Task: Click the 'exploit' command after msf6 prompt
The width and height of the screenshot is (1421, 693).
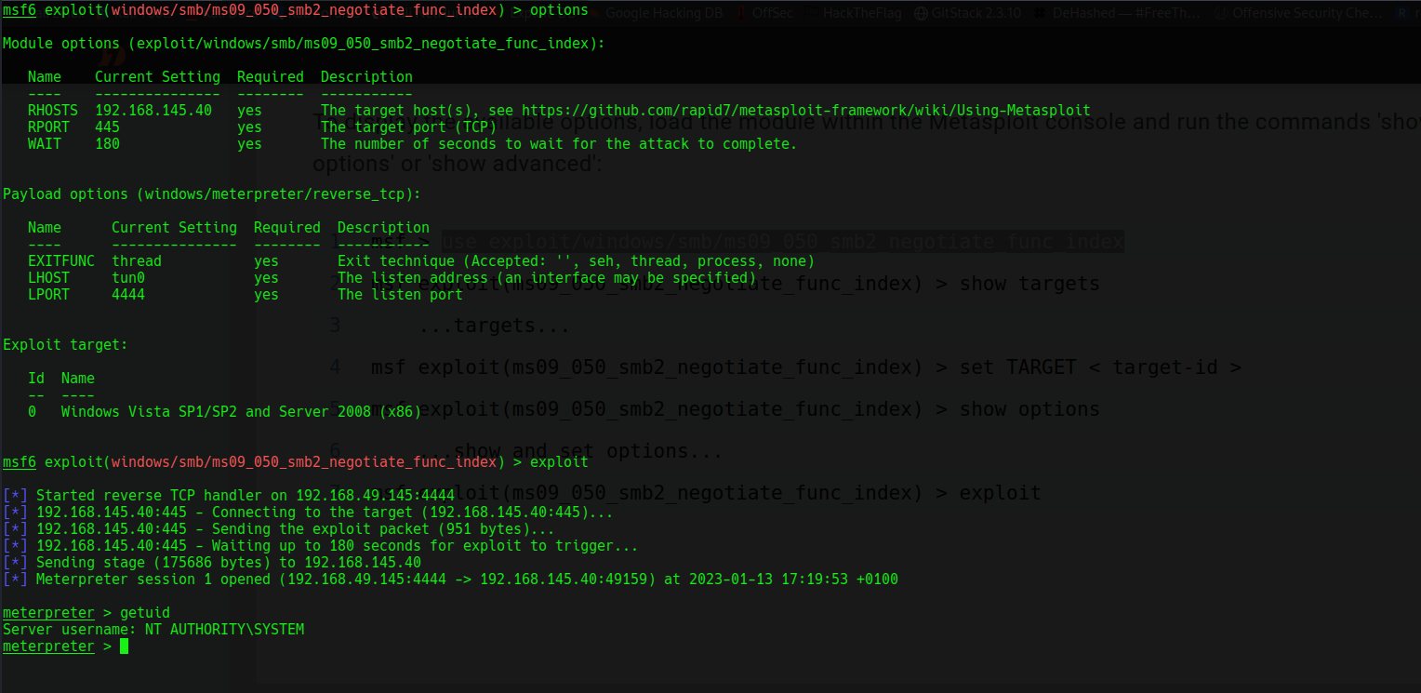Action: (x=559, y=462)
